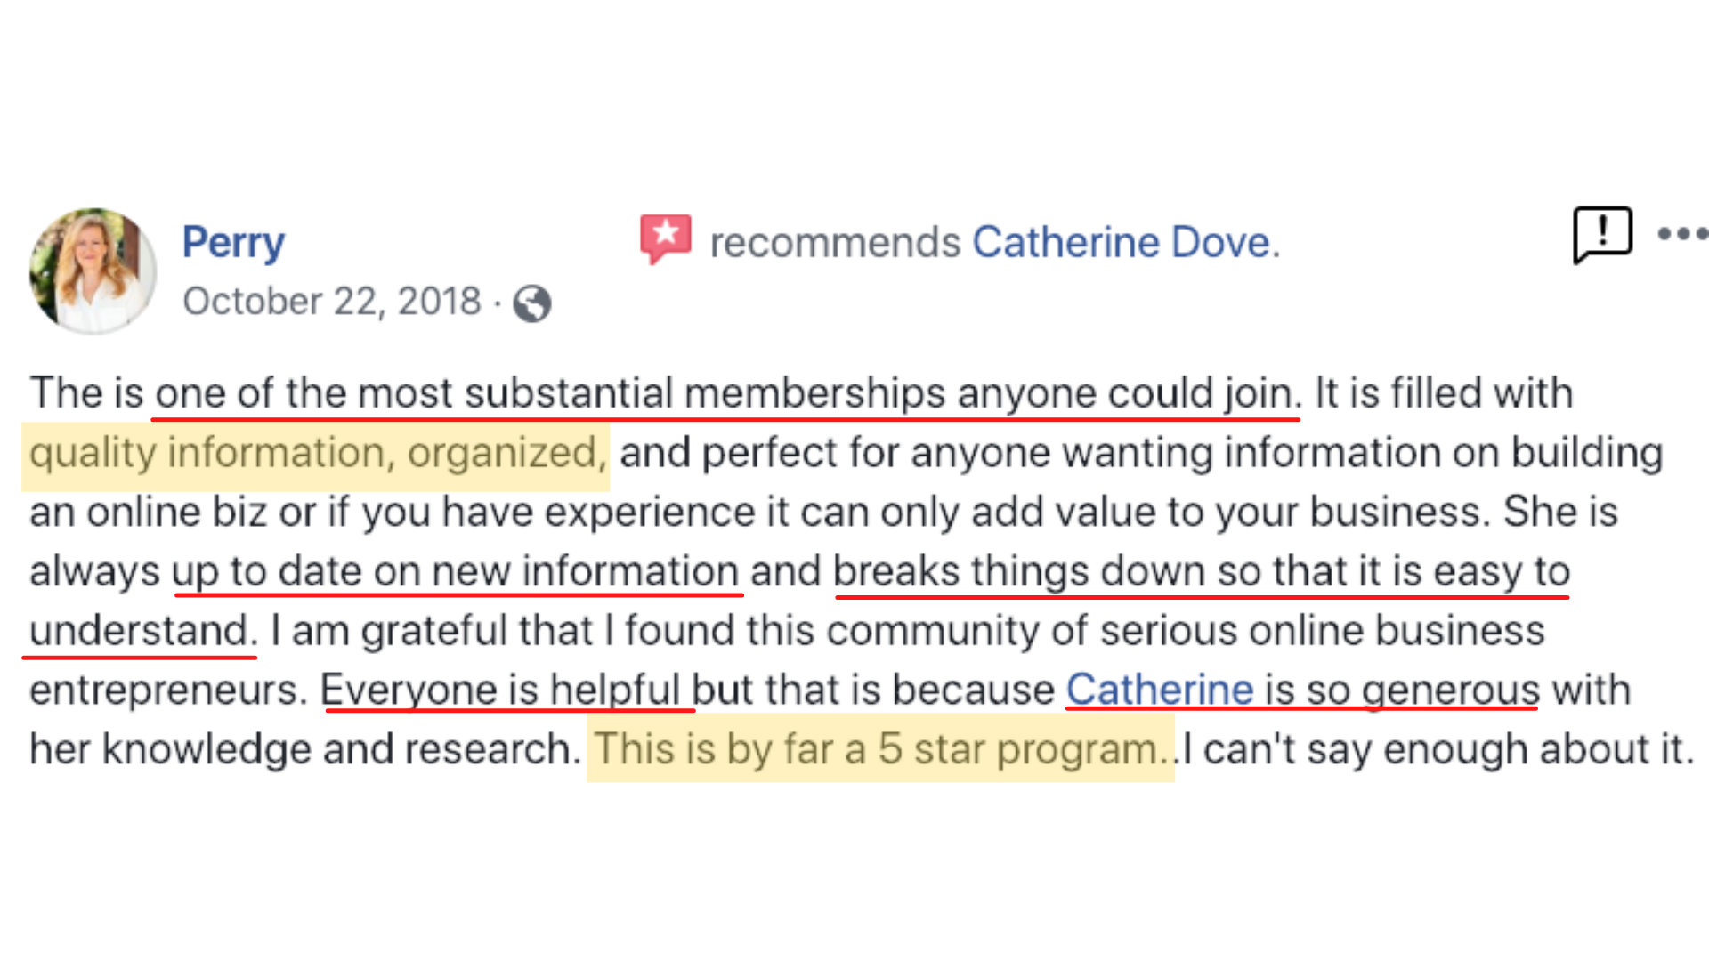Click the globe public privacy icon
The image size is (1709, 961).
pos(532,303)
